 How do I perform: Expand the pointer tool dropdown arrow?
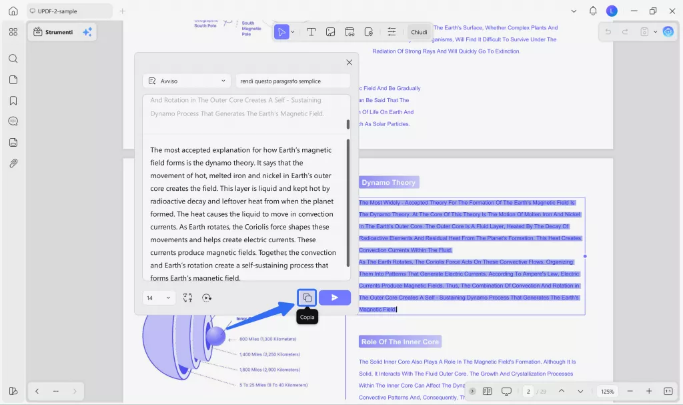tap(293, 32)
